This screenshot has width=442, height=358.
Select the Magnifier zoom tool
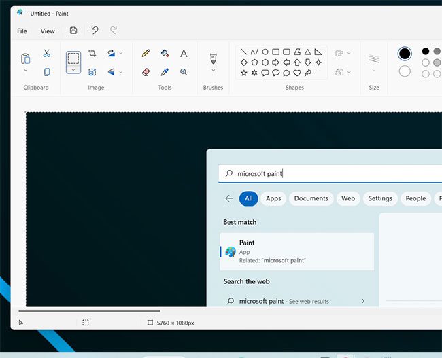point(184,72)
